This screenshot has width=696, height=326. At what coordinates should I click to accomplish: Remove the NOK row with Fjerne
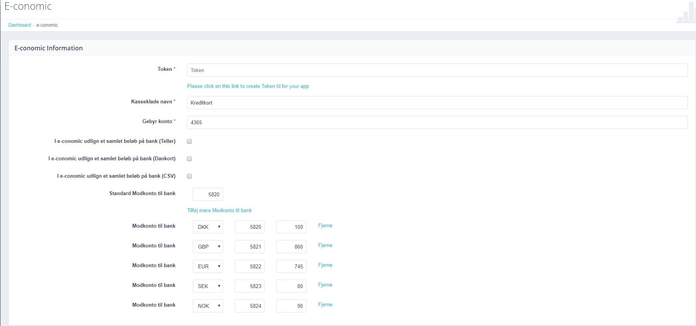tap(325, 305)
